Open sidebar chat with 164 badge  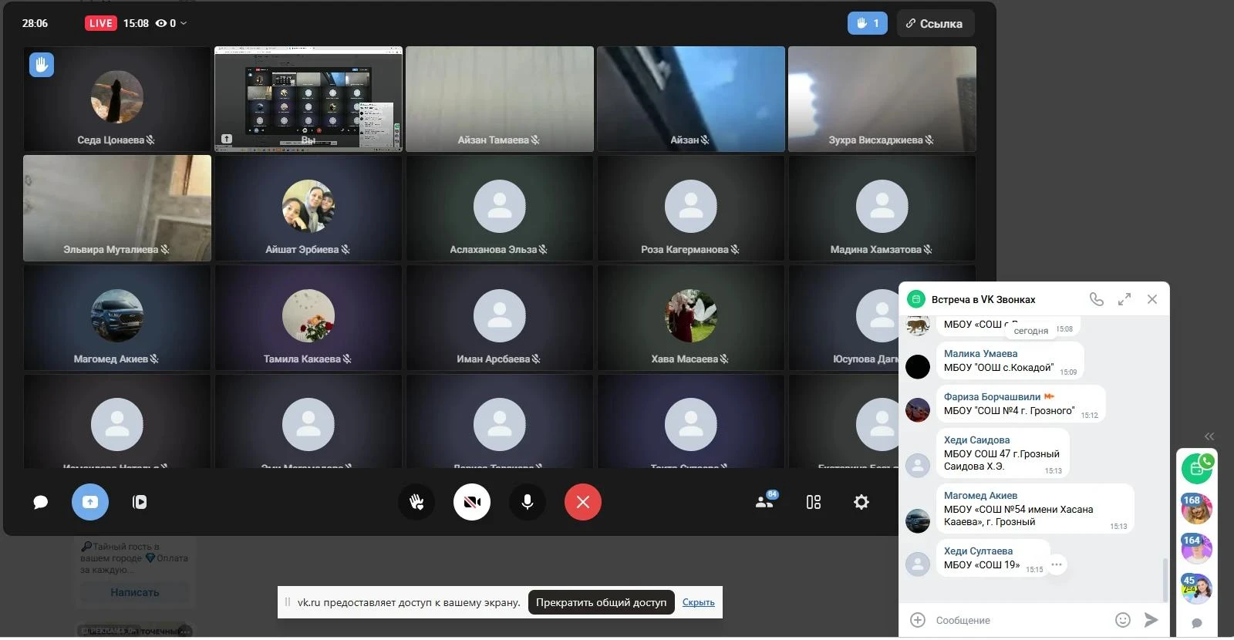[1197, 549]
